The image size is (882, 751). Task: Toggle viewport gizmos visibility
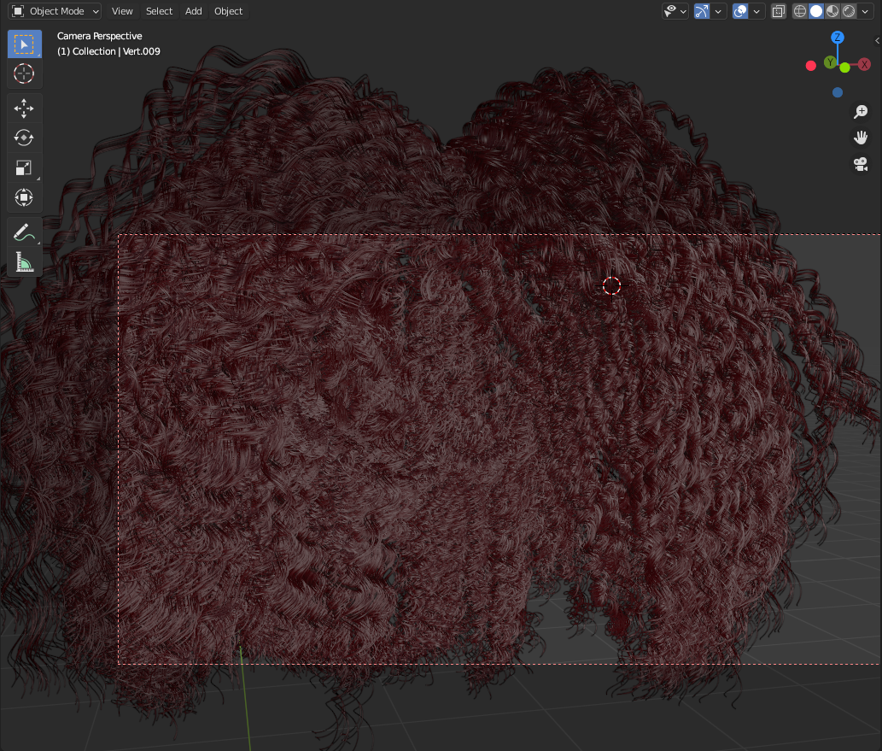(703, 11)
